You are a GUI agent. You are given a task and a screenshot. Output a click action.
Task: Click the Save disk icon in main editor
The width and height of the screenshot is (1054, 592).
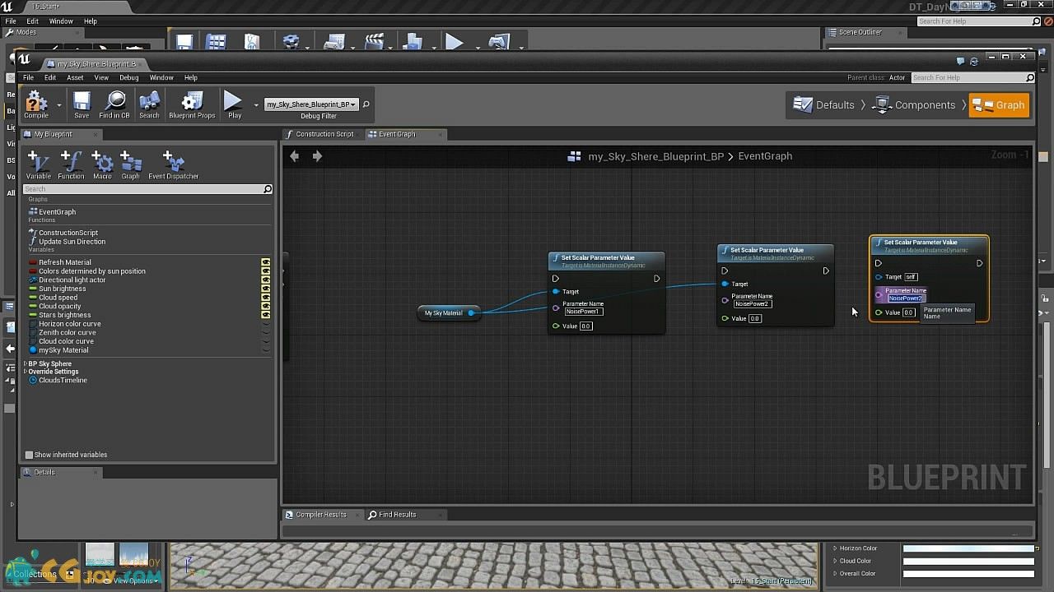pyautogui.click(x=184, y=42)
